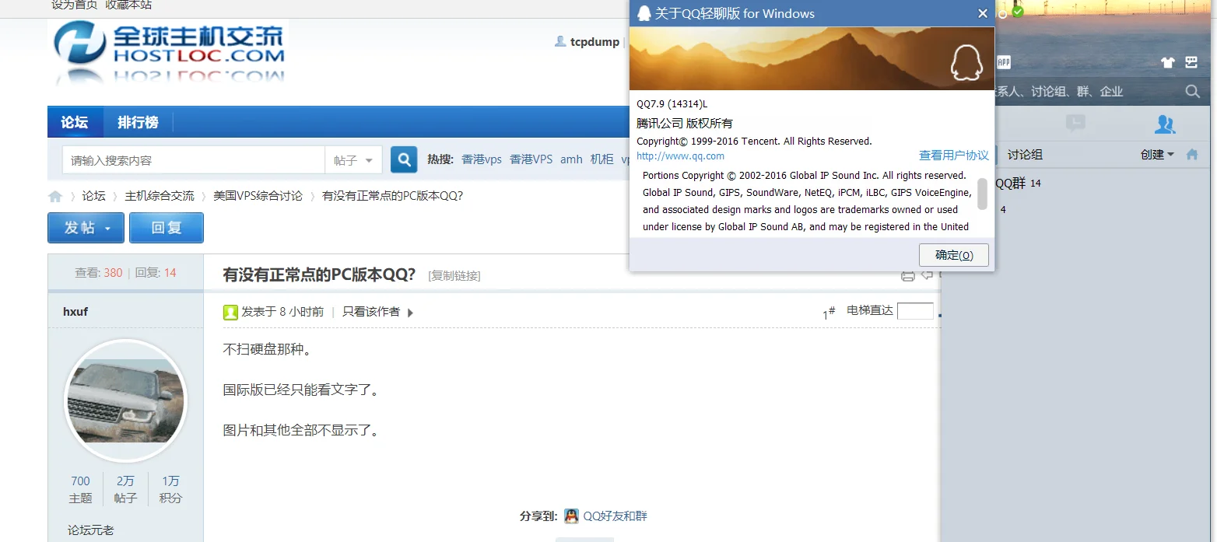Select the QQ groups tab icon
Viewport: 1217px width, 542px height.
point(1165,124)
